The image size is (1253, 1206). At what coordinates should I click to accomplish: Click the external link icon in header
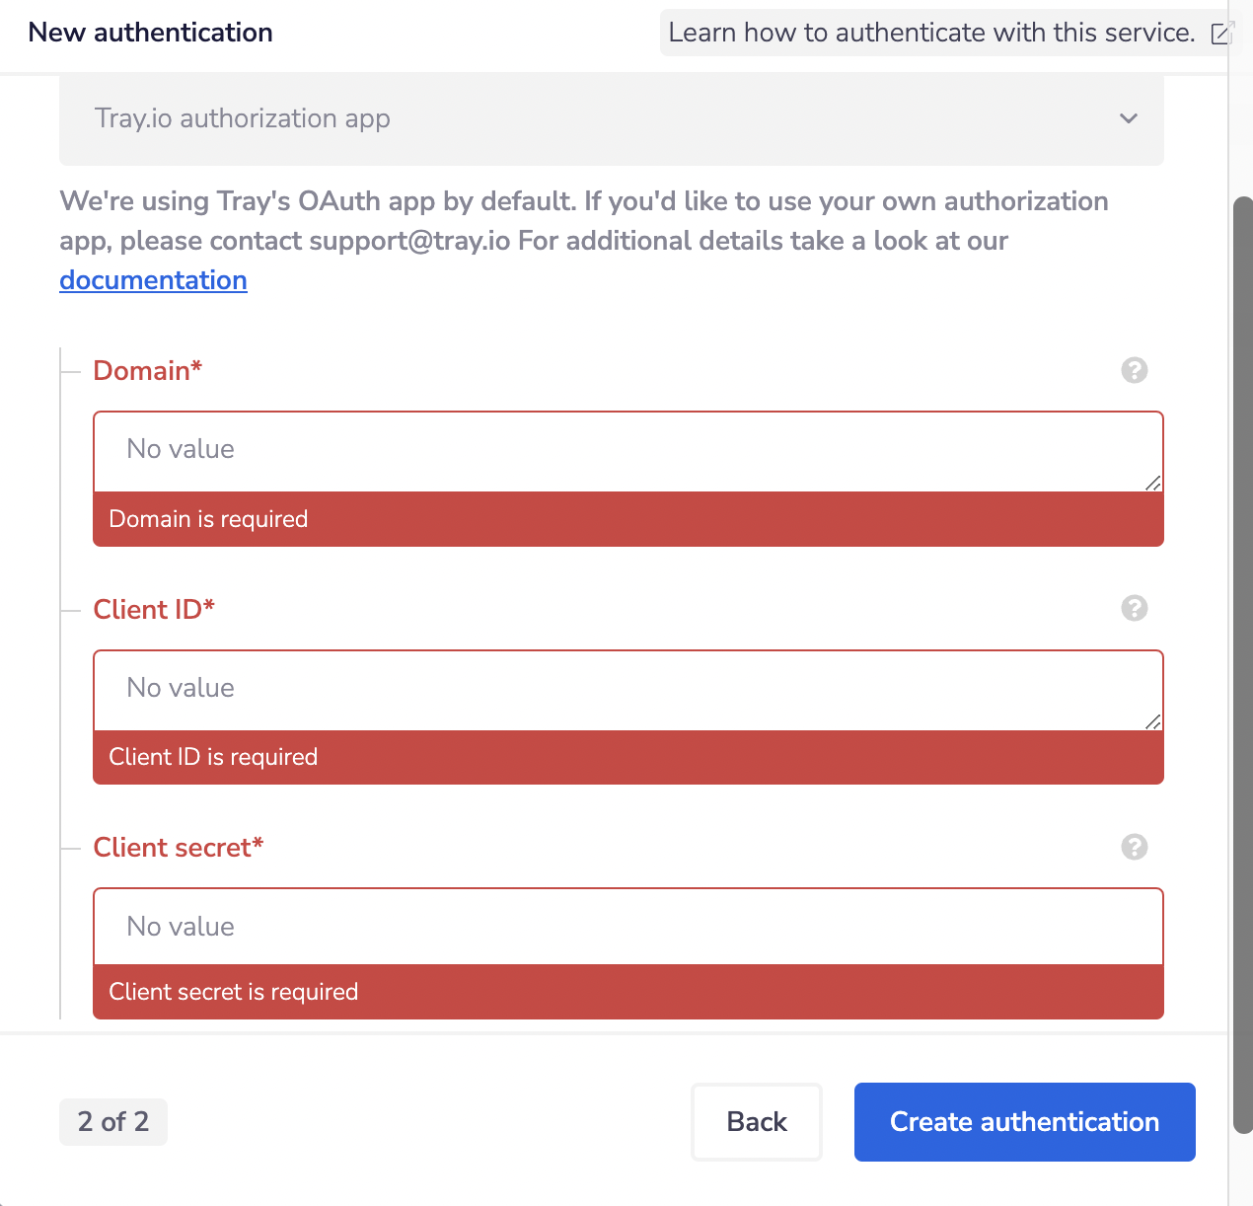(1221, 34)
